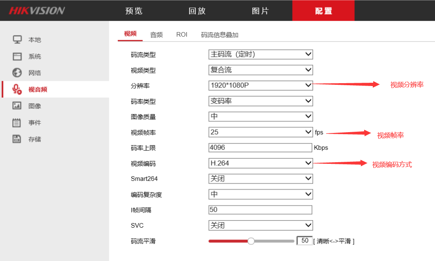Click the 码流平滑 field label
The height and width of the screenshot is (261, 435).
[143, 241]
